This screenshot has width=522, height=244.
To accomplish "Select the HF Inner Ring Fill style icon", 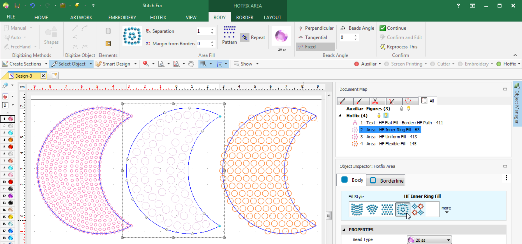I will (x=402, y=209).
